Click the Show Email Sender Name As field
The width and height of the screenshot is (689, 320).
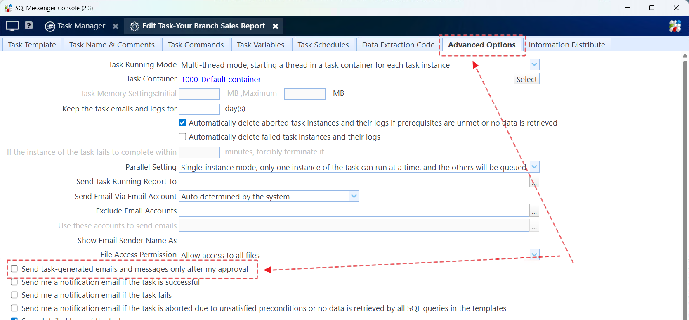click(x=243, y=240)
